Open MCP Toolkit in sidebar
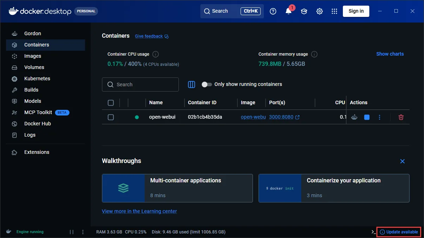The height and width of the screenshot is (238, 424). [x=46, y=112]
